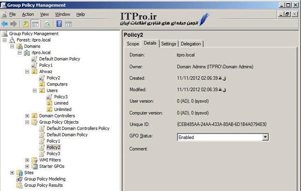Expand the WMI Filters node
The height and width of the screenshot is (191, 301).
tap(27, 160)
